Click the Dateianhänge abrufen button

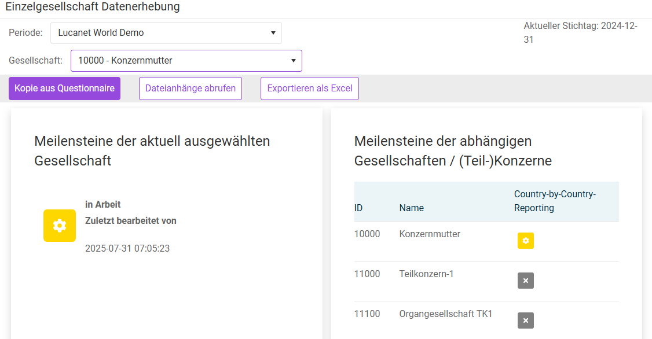click(x=191, y=89)
